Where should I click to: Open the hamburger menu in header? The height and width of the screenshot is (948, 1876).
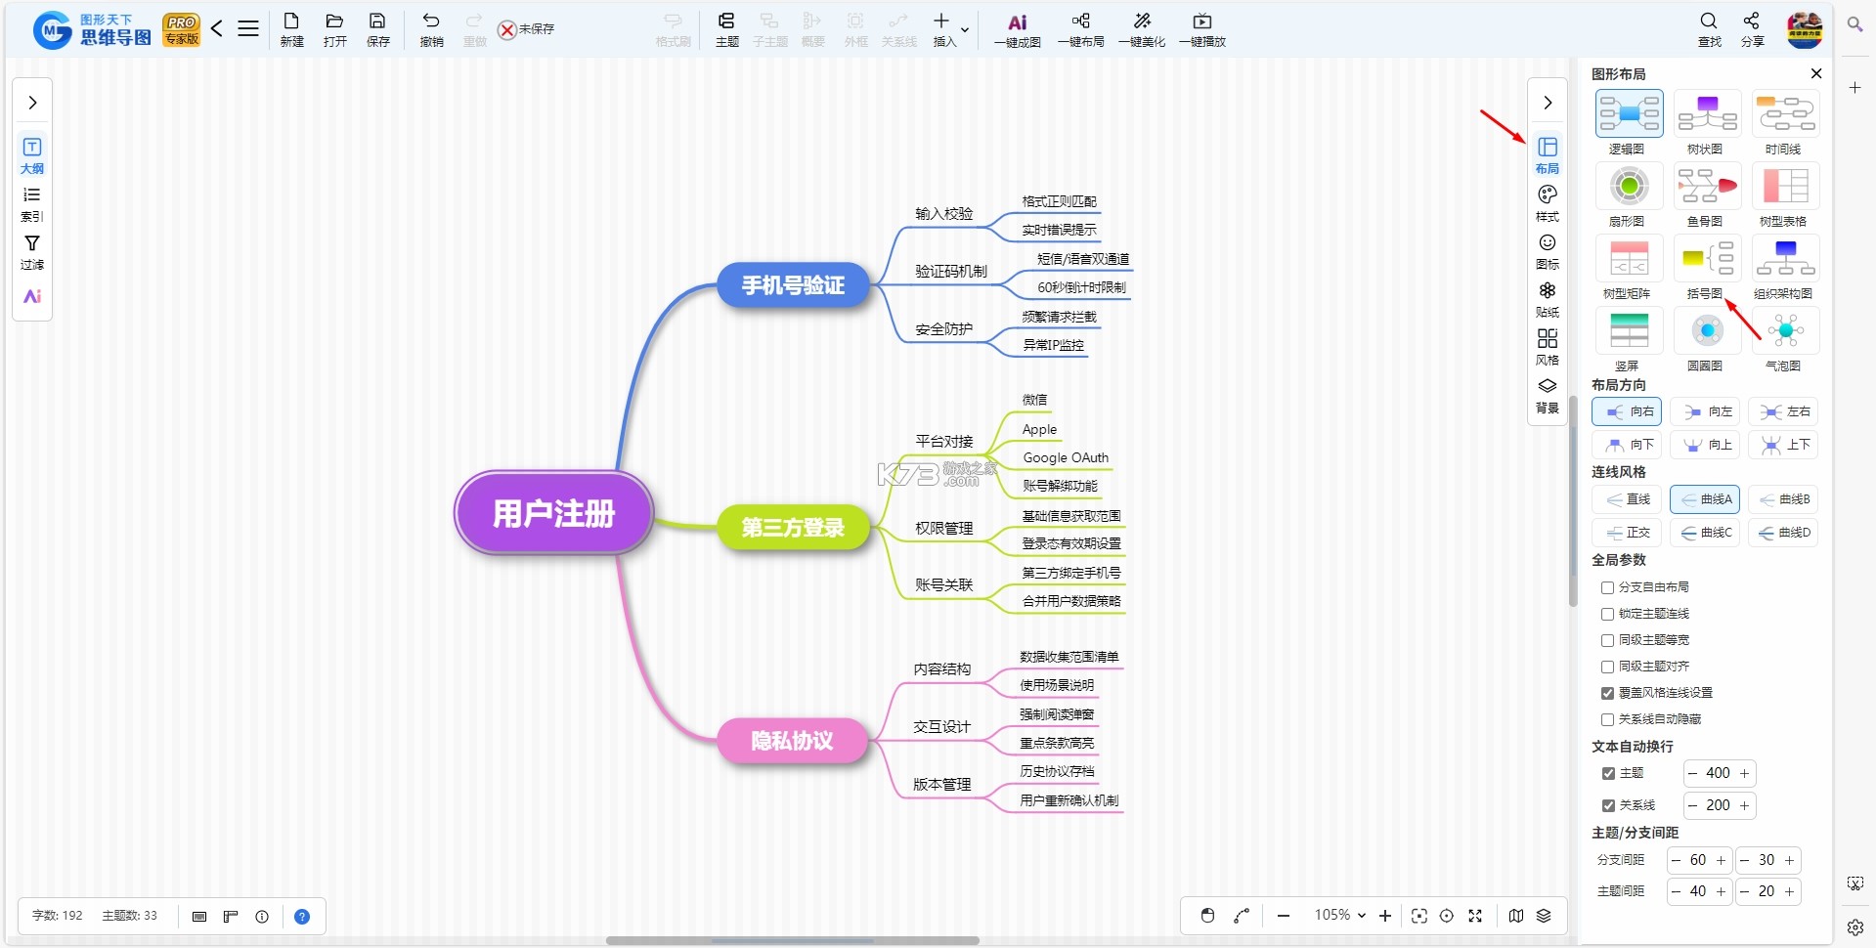248,28
